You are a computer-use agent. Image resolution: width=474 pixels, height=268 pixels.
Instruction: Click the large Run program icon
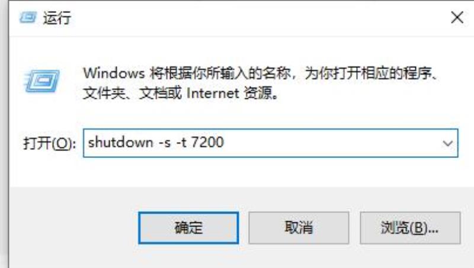coord(41,81)
